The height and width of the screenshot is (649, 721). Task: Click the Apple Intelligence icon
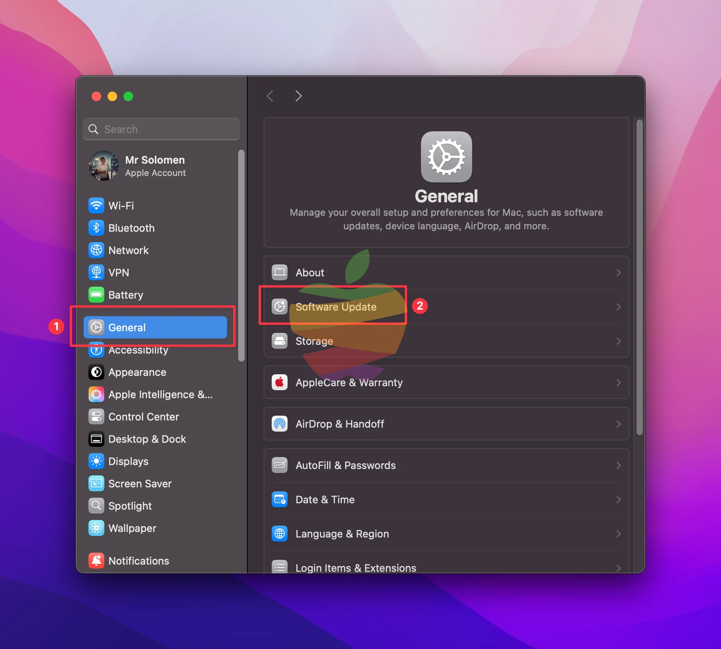click(96, 395)
